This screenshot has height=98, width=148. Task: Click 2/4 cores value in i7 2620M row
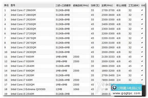click(119, 75)
